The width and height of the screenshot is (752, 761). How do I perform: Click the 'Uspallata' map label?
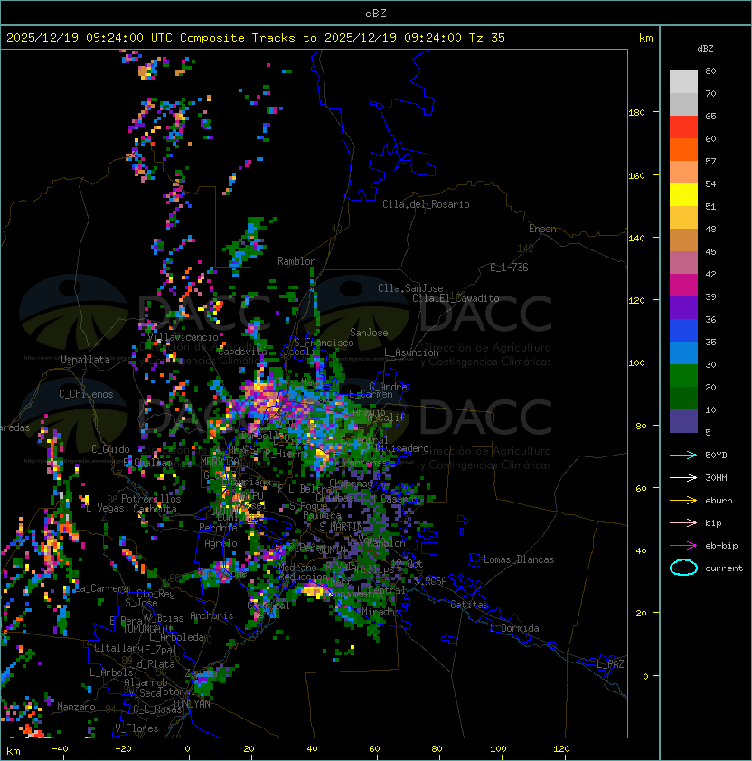point(85,360)
